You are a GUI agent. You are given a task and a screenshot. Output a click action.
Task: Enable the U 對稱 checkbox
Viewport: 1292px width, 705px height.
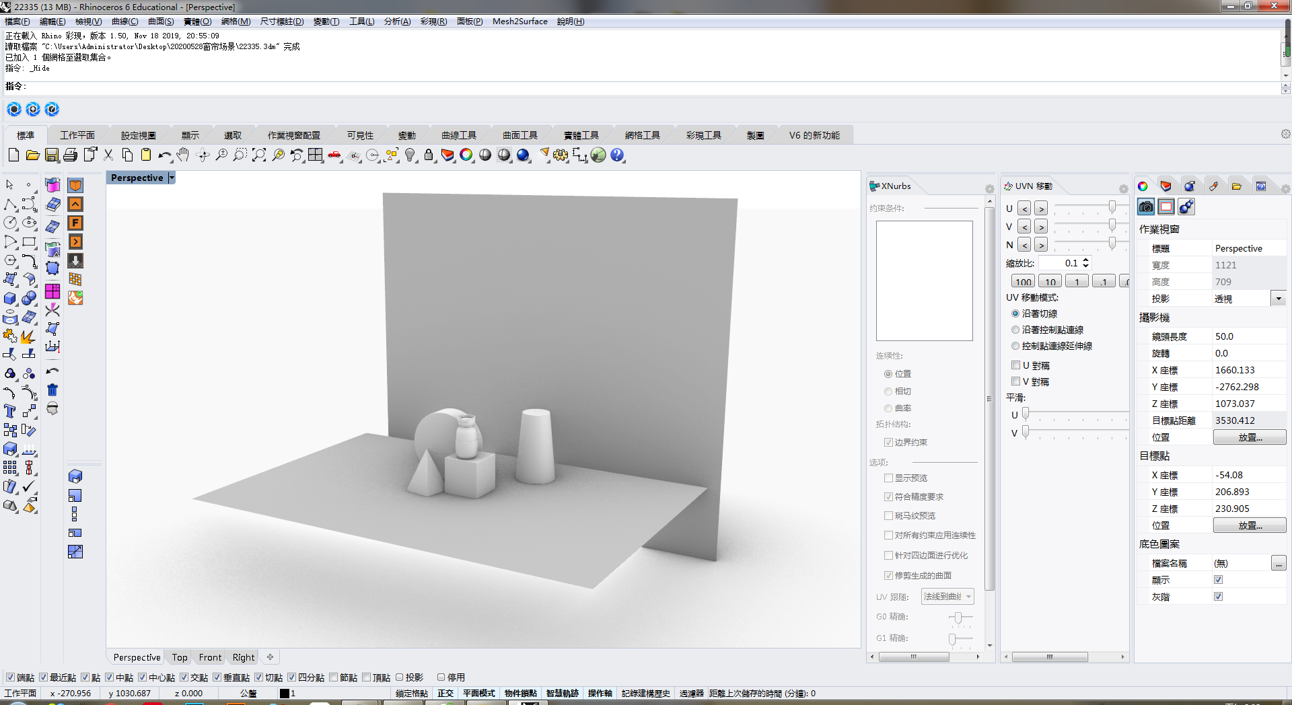(x=1017, y=365)
